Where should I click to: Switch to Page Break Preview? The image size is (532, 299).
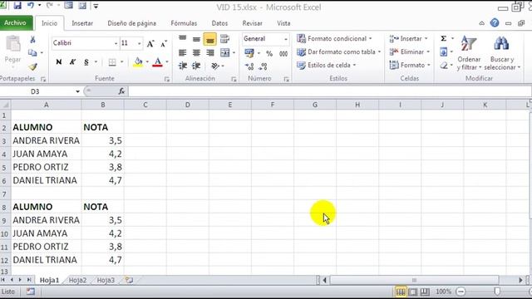(x=425, y=292)
